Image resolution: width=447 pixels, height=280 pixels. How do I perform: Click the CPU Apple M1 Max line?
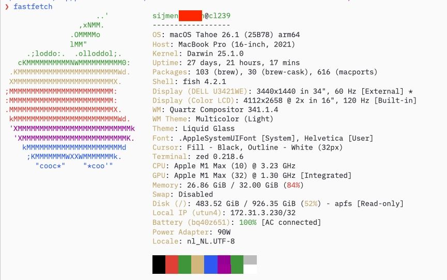point(224,166)
